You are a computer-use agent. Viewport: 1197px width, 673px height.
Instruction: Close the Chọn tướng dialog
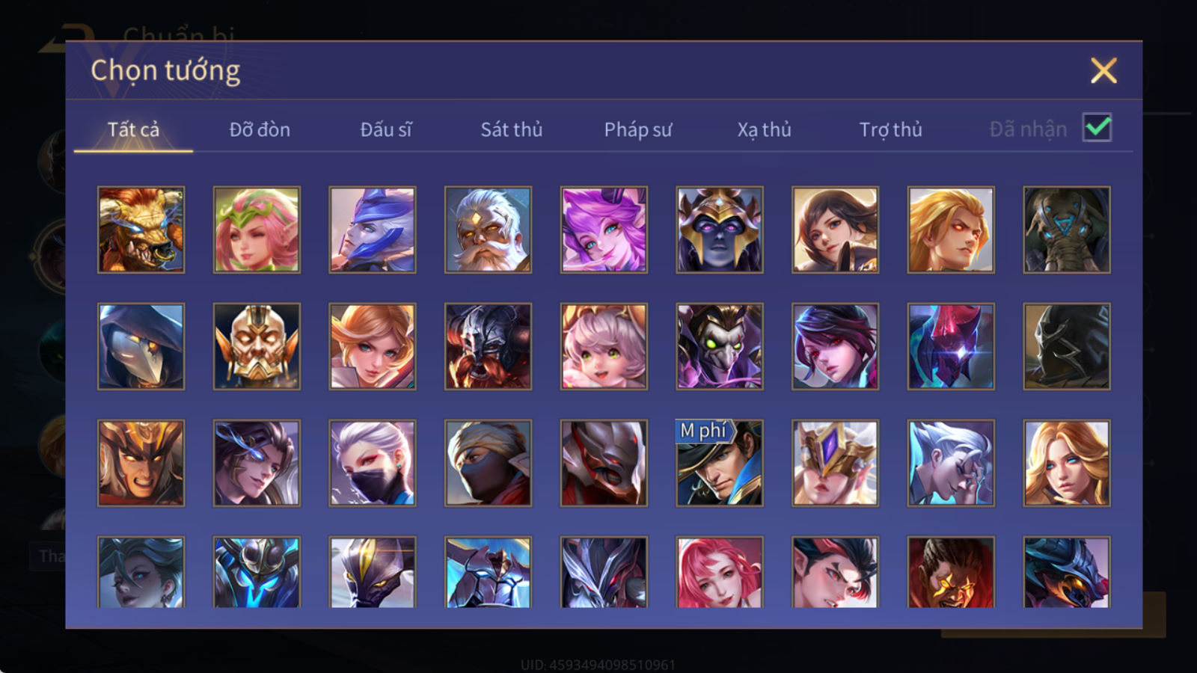1103,70
